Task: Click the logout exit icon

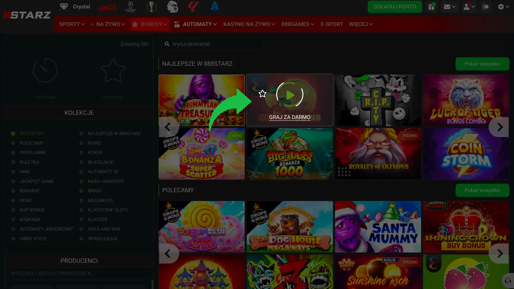Action: tap(486, 7)
